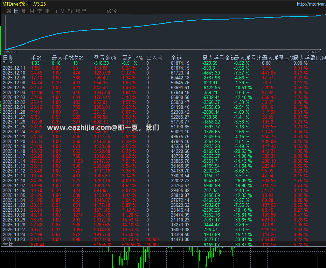Click the floating profit value 621.87
Viewport: 326px width, 268px height.
click(269, 220)
